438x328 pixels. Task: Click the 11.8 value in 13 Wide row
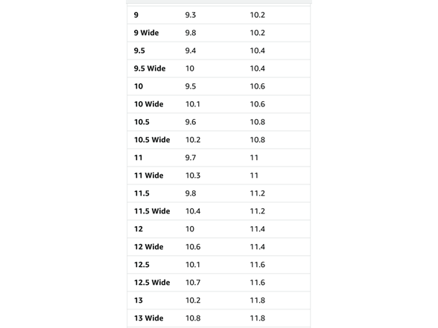click(257, 318)
